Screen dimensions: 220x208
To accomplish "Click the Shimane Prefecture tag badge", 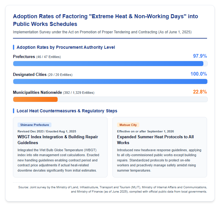I will click(35, 125).
